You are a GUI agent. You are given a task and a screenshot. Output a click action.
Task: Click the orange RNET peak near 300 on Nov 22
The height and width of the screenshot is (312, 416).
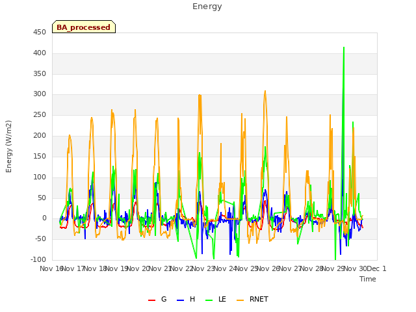tap(200, 95)
